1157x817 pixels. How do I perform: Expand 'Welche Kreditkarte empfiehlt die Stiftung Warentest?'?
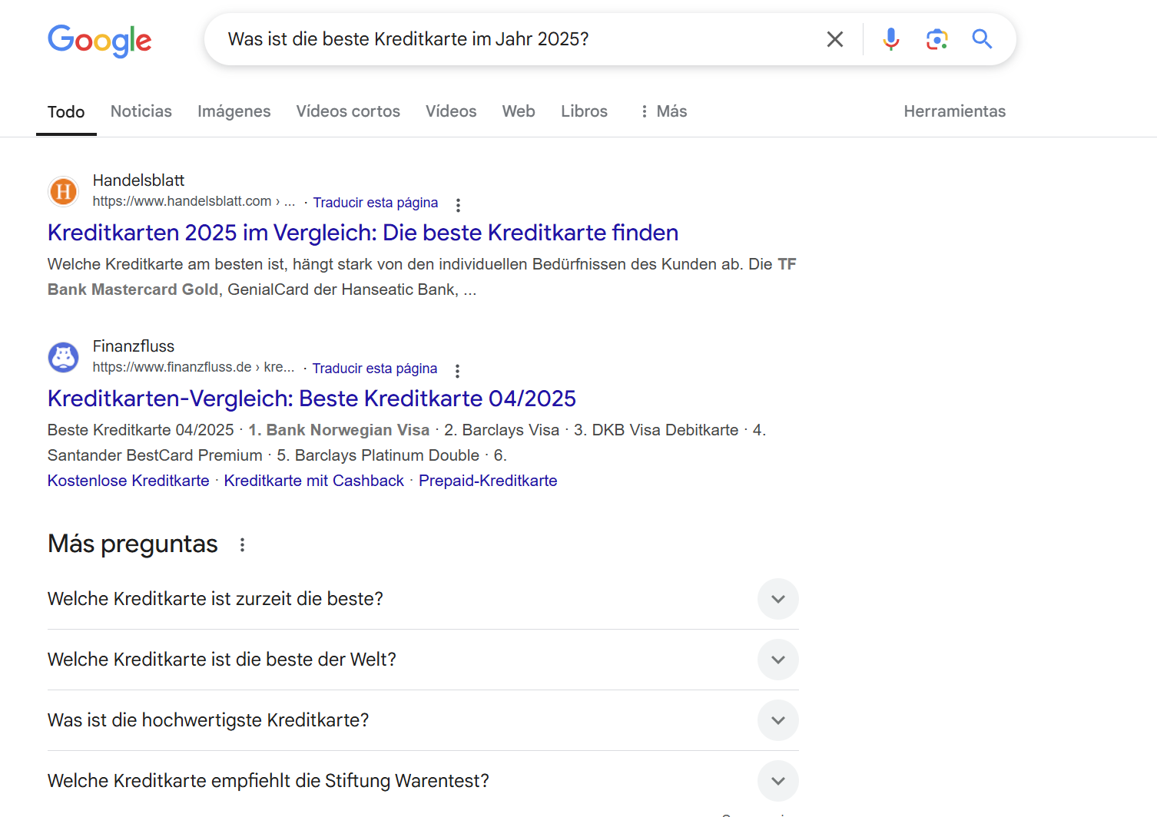coord(423,781)
